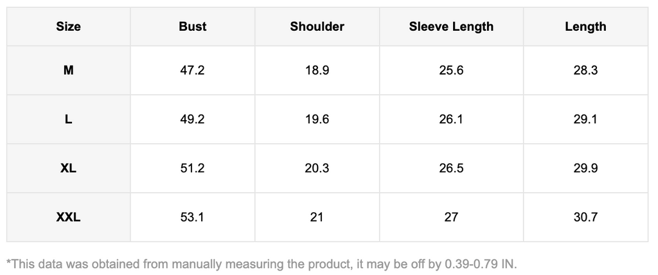Click the M length value 28.3
Viewport: 658px width, 275px height.
point(585,70)
